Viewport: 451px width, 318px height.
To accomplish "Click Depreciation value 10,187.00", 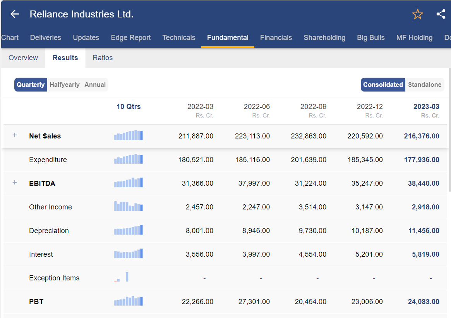I will click(367, 230).
